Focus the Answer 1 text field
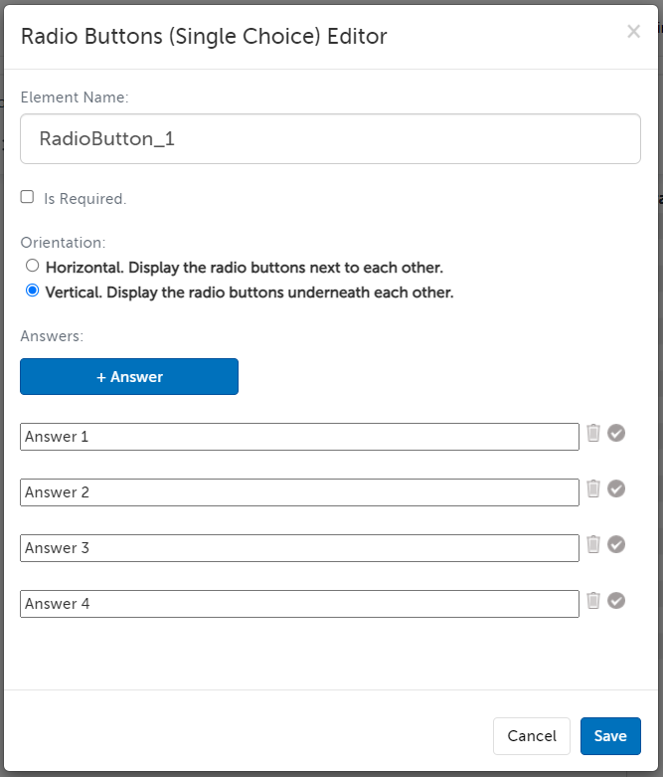The image size is (663, 777). pos(299,437)
